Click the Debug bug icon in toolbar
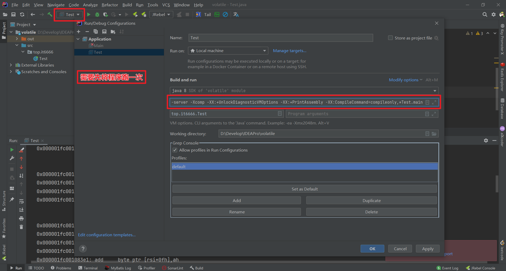The height and width of the screenshot is (271, 506). tap(97, 14)
